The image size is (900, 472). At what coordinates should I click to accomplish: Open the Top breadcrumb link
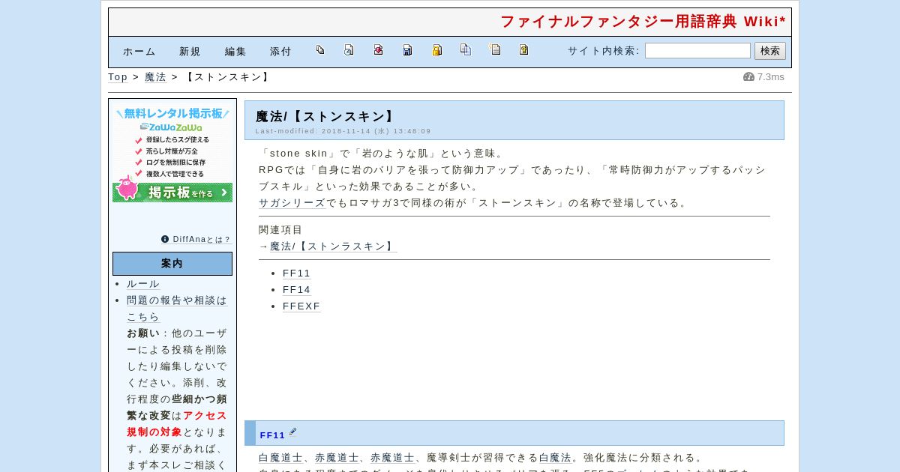118,77
